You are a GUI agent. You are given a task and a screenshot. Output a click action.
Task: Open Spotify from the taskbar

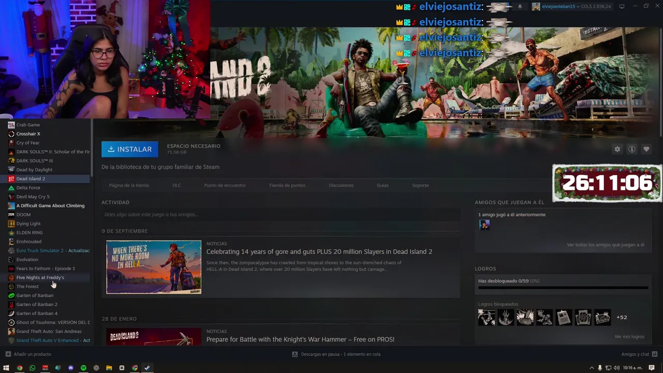tap(83, 368)
